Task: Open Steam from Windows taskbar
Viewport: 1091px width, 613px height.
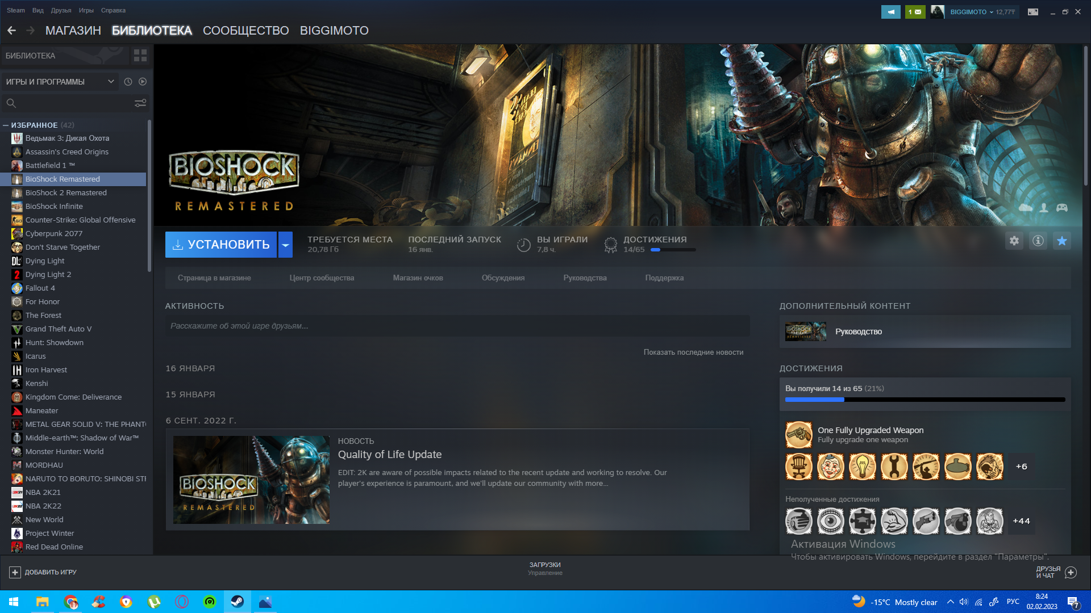Action: [x=238, y=602]
